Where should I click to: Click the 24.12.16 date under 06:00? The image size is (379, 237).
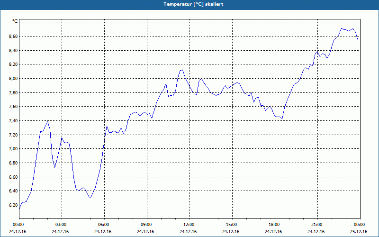click(x=103, y=232)
